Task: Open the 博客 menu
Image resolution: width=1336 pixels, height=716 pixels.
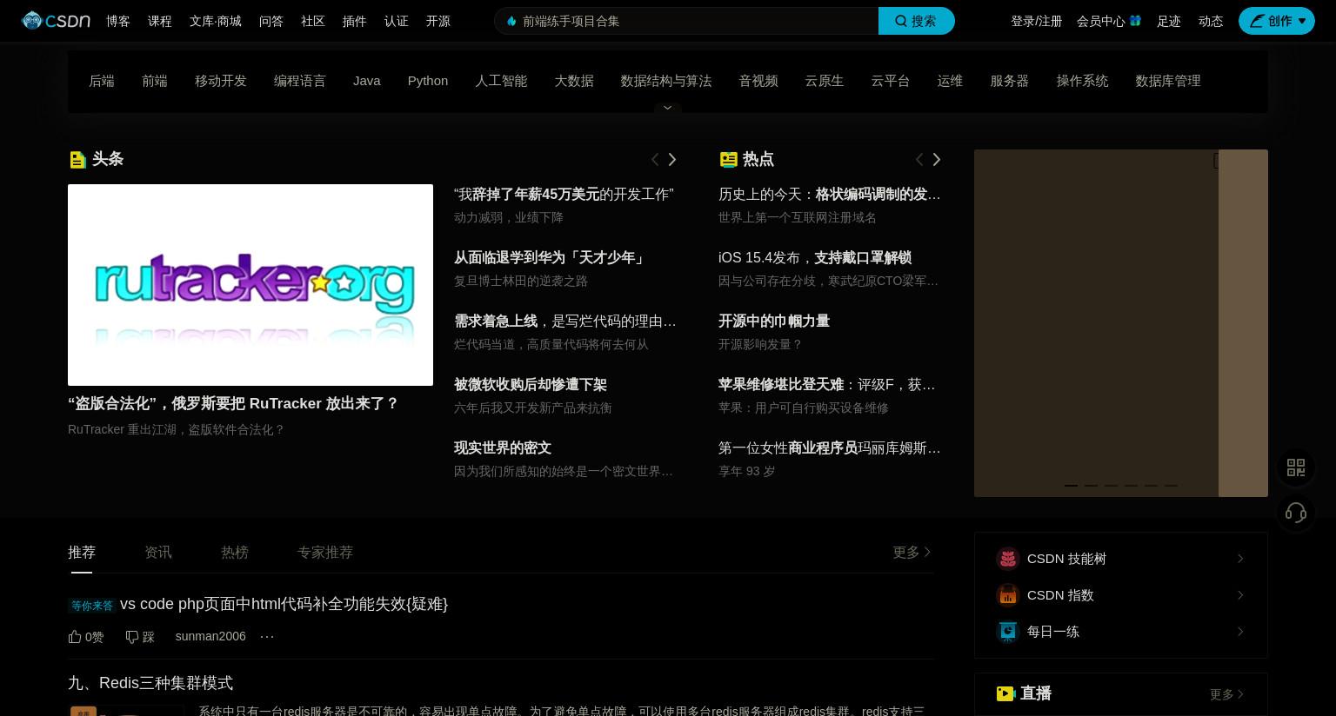Action: (118, 21)
